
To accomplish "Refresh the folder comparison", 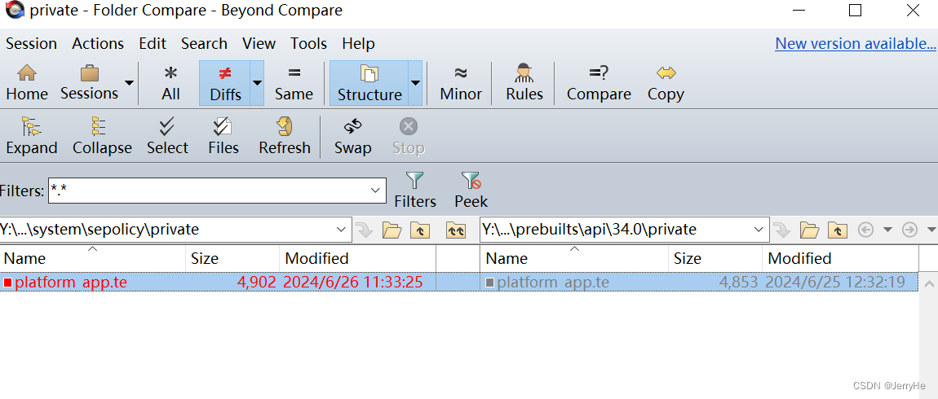I will (285, 136).
